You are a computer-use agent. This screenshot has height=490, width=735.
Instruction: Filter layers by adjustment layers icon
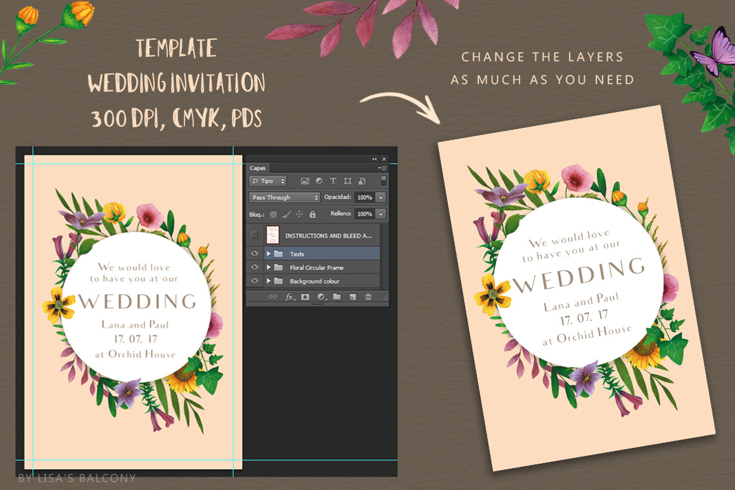point(319,181)
